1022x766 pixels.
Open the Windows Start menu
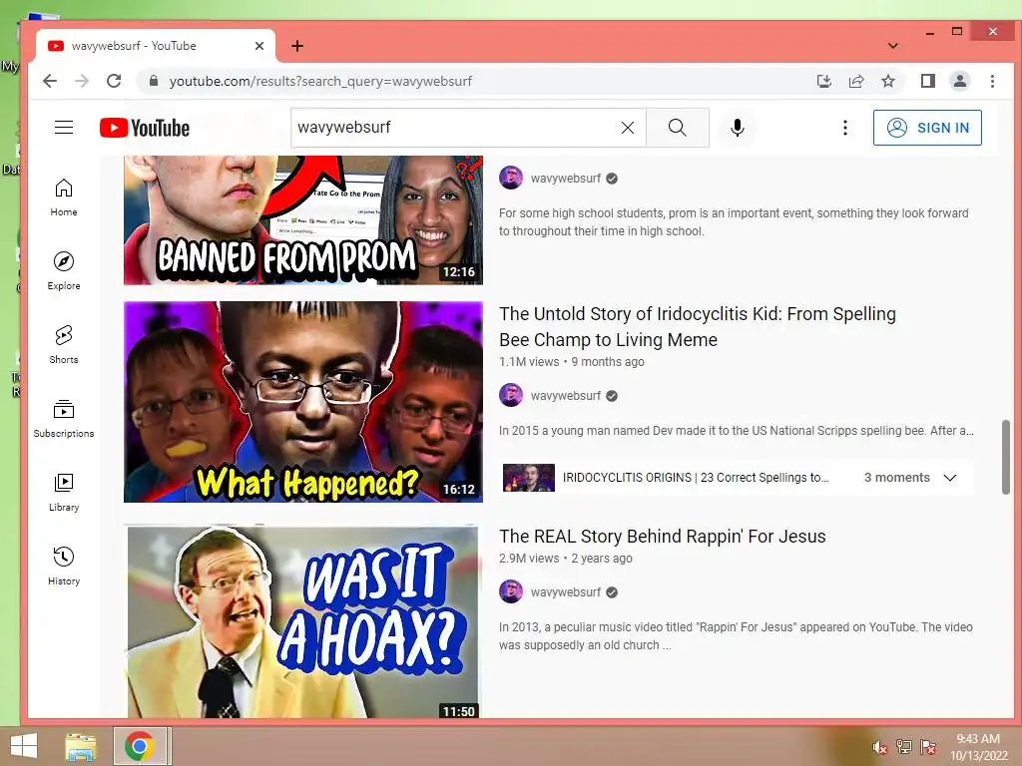coord(24,746)
